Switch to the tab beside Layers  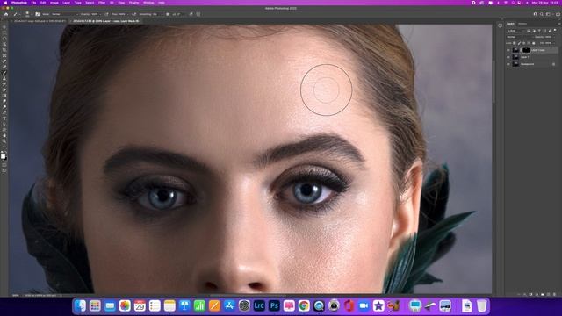522,24
